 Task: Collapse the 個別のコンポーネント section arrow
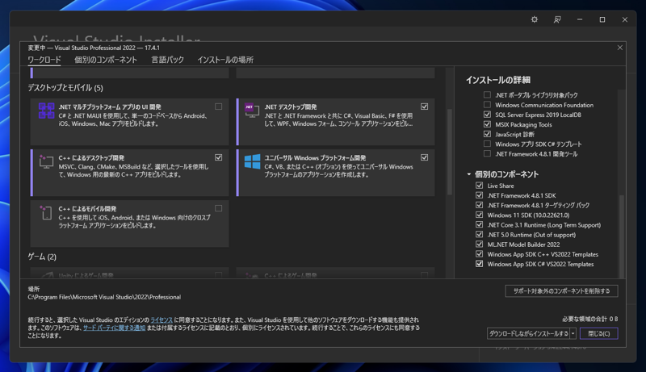pos(469,174)
